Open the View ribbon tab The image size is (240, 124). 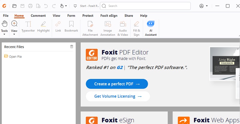coord(56,16)
